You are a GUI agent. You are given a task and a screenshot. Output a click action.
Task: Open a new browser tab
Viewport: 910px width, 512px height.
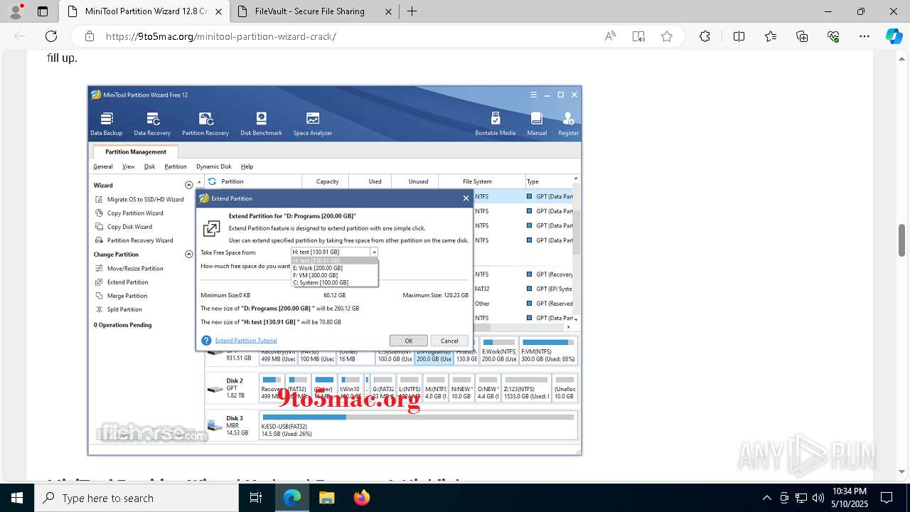pyautogui.click(x=412, y=11)
